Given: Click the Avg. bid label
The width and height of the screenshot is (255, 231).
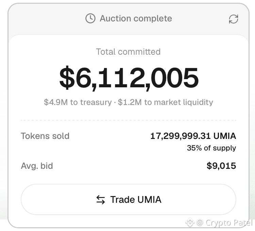Looking at the screenshot, I should coord(37,166).
